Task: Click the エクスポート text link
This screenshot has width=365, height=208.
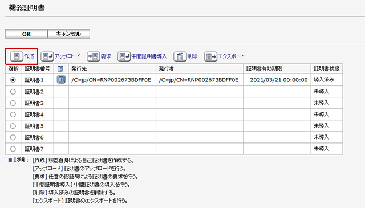Action: click(231, 56)
